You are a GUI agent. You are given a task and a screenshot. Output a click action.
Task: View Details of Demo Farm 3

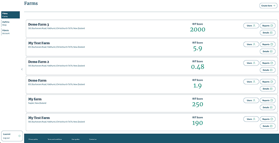(x=267, y=33)
